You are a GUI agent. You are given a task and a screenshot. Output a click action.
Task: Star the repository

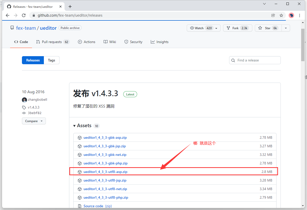[x=268, y=28]
